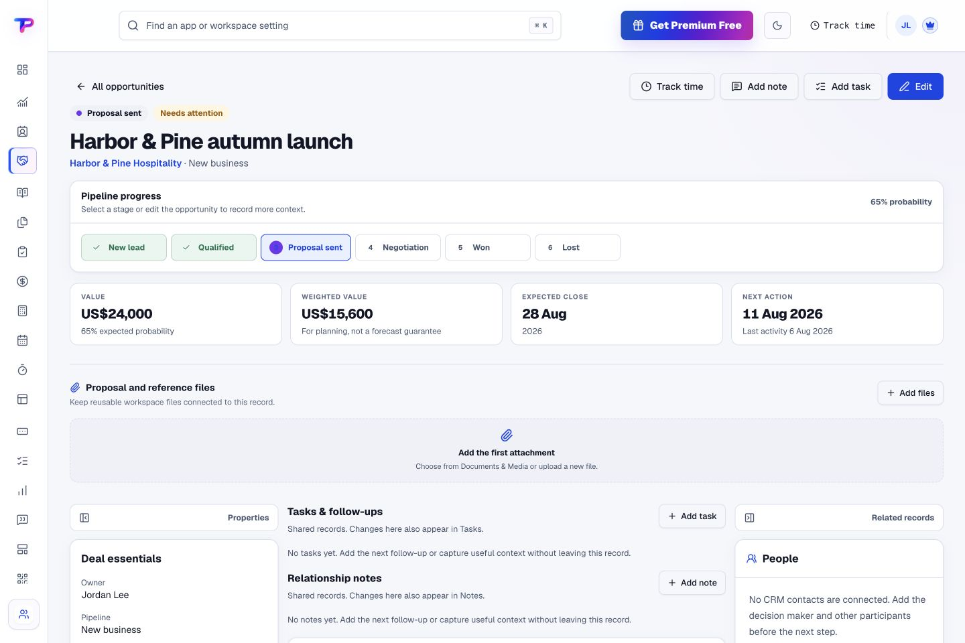The width and height of the screenshot is (965, 643).
Task: Open the documents copy sidebar icon
Action: [22, 222]
